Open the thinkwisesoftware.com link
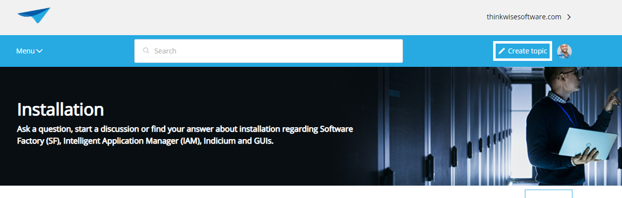Screen dimensions: 622x198 point(524,17)
